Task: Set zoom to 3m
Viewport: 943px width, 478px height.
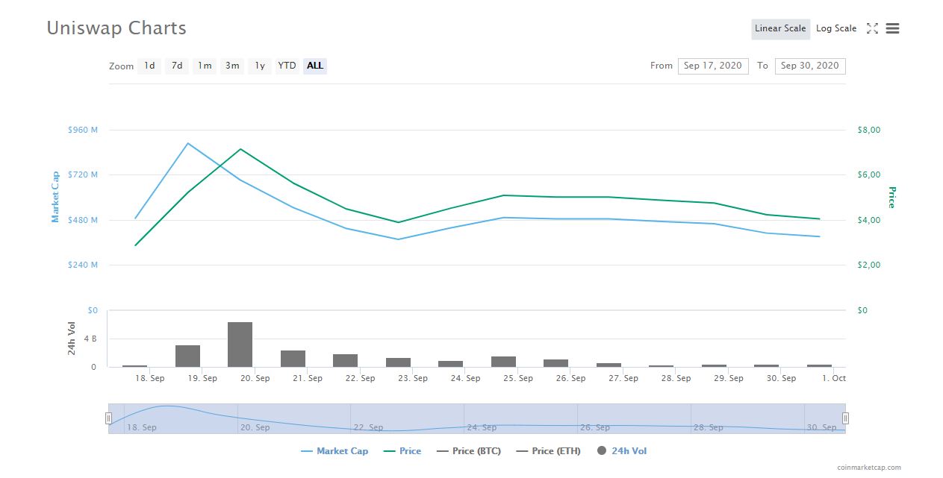Action: pos(232,66)
